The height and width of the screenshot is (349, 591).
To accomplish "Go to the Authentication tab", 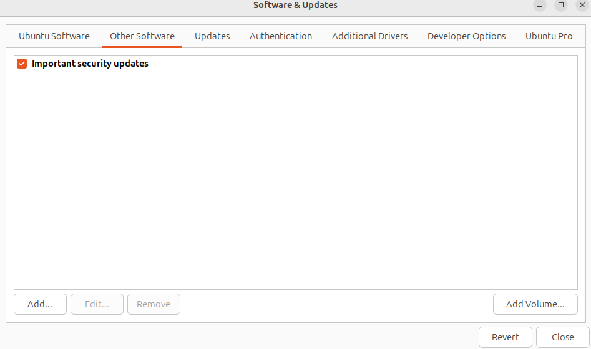I will coord(281,36).
